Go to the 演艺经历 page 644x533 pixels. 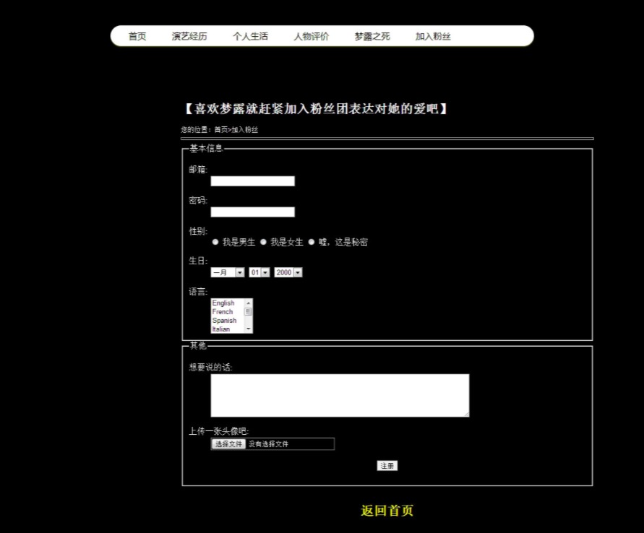coord(189,36)
